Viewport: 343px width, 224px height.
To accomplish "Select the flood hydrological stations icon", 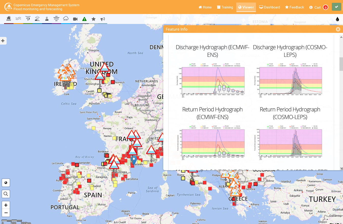I will tap(9, 19).
